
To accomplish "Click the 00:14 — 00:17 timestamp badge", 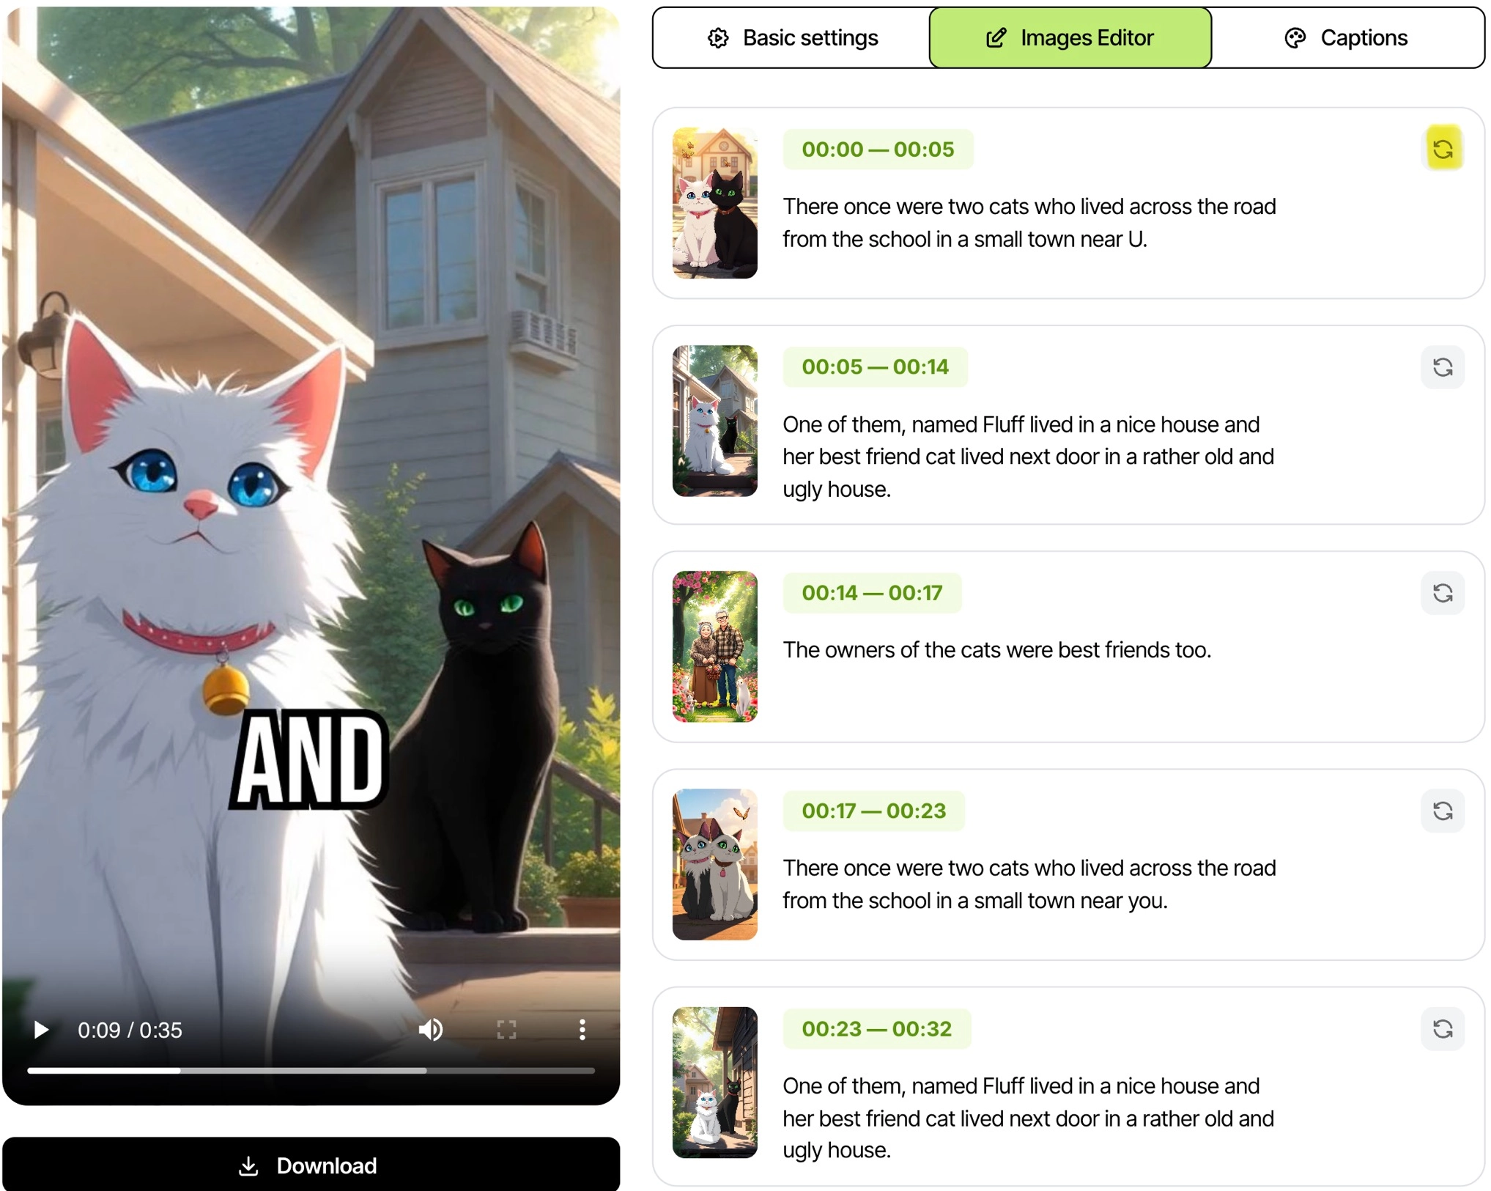I will click(872, 592).
